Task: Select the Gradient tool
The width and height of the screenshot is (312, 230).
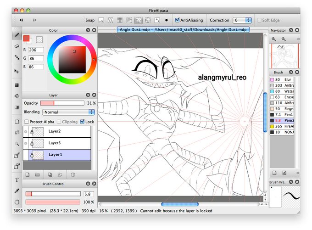Action: click(x=17, y=107)
